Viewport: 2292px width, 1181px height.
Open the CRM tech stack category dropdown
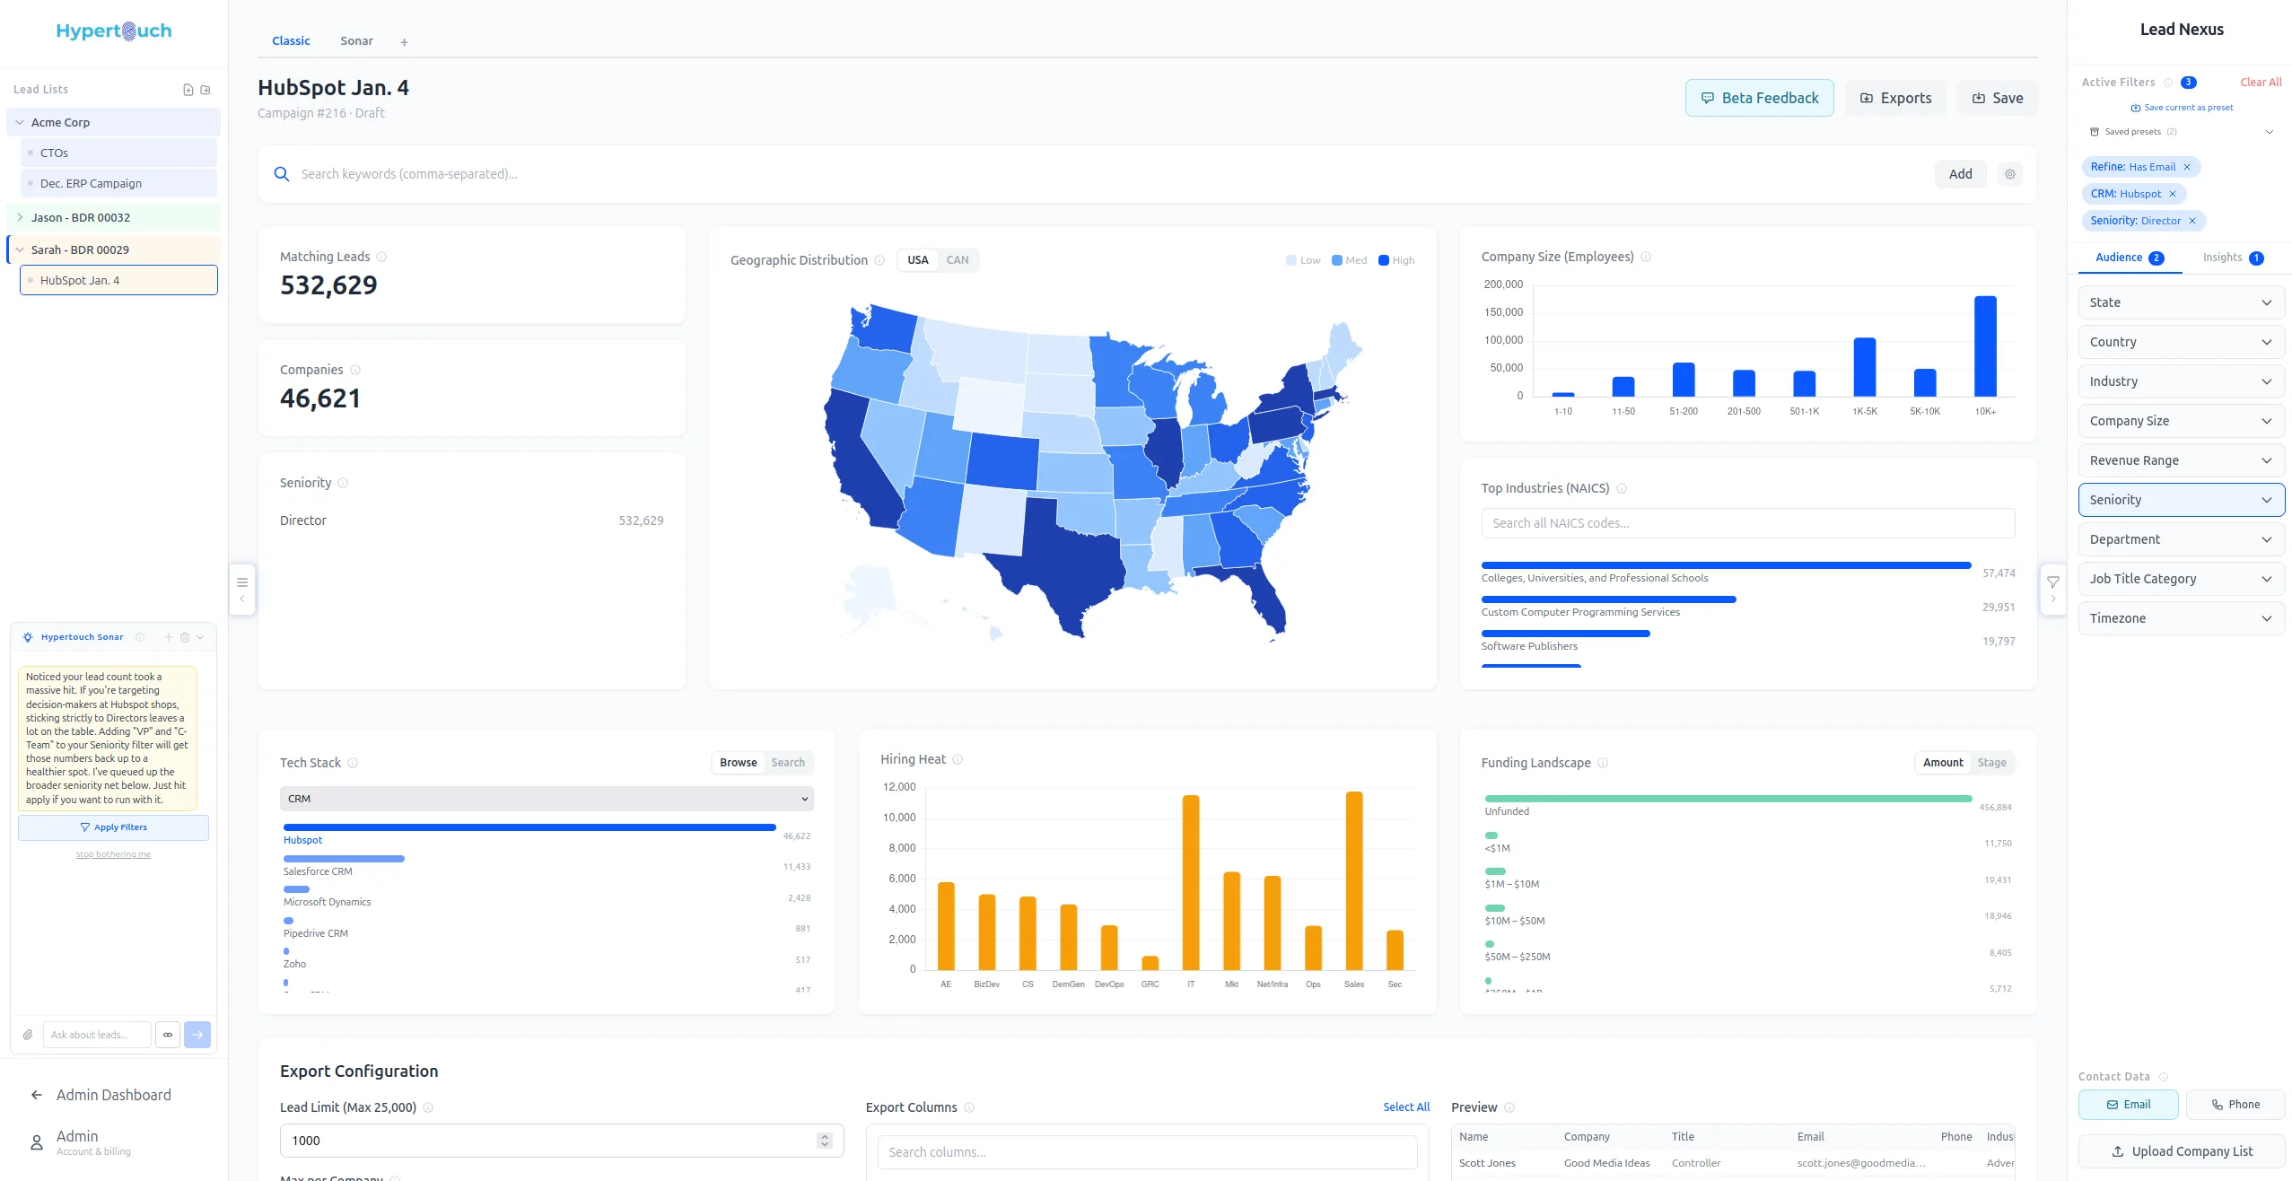547,799
